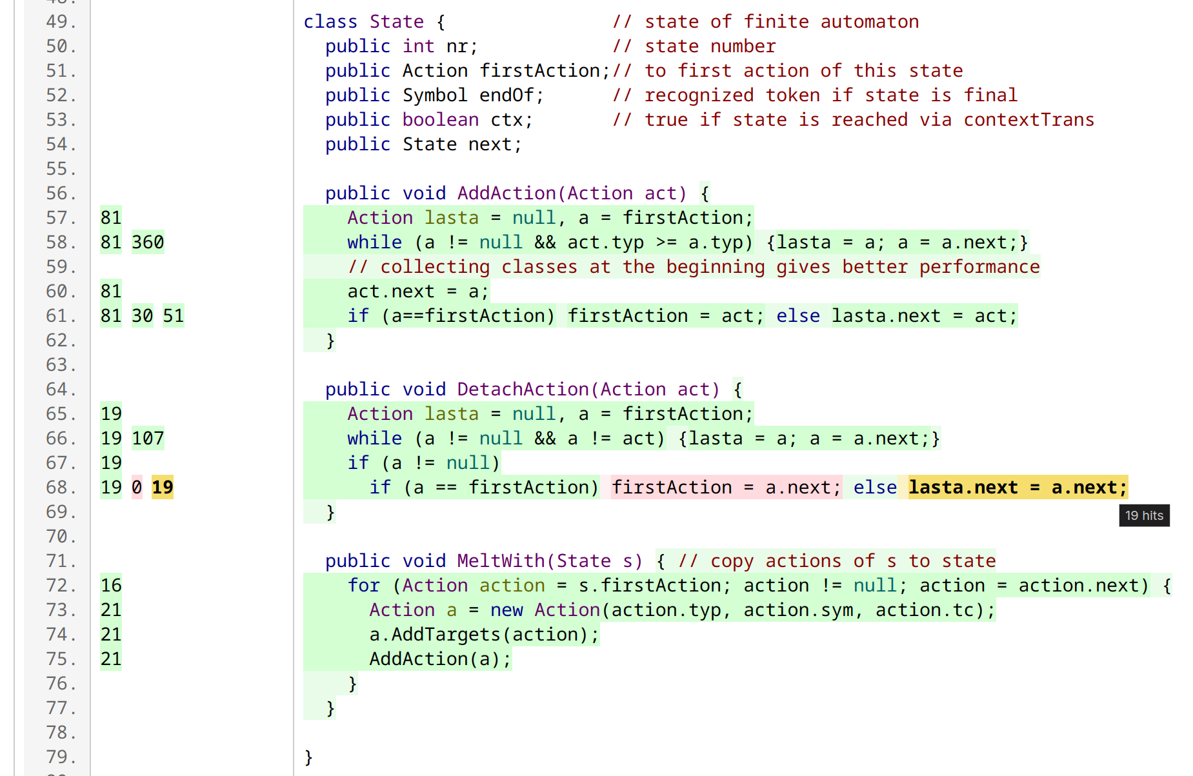
Task: Click hit count 30 on line 61
Action: [x=143, y=316]
